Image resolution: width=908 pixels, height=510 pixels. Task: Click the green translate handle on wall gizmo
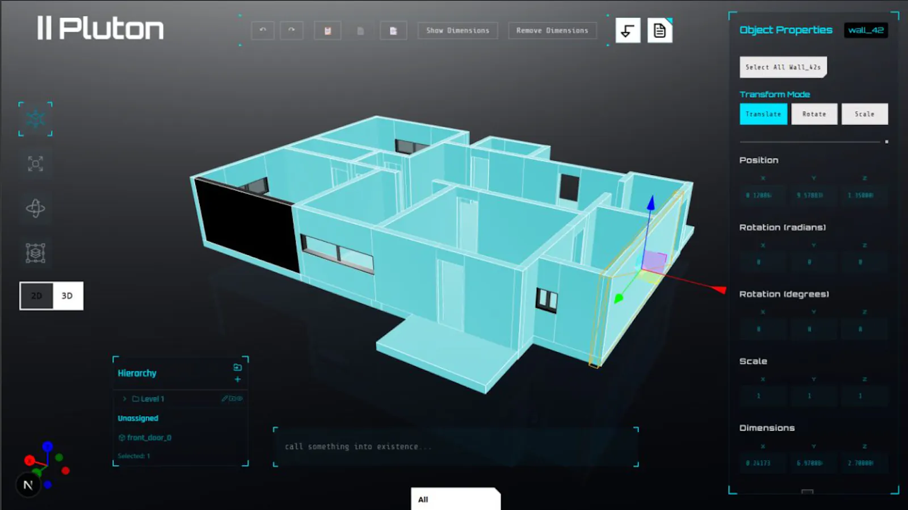tap(619, 298)
